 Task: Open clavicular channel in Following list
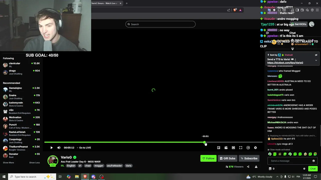pyautogui.click(x=21, y=65)
